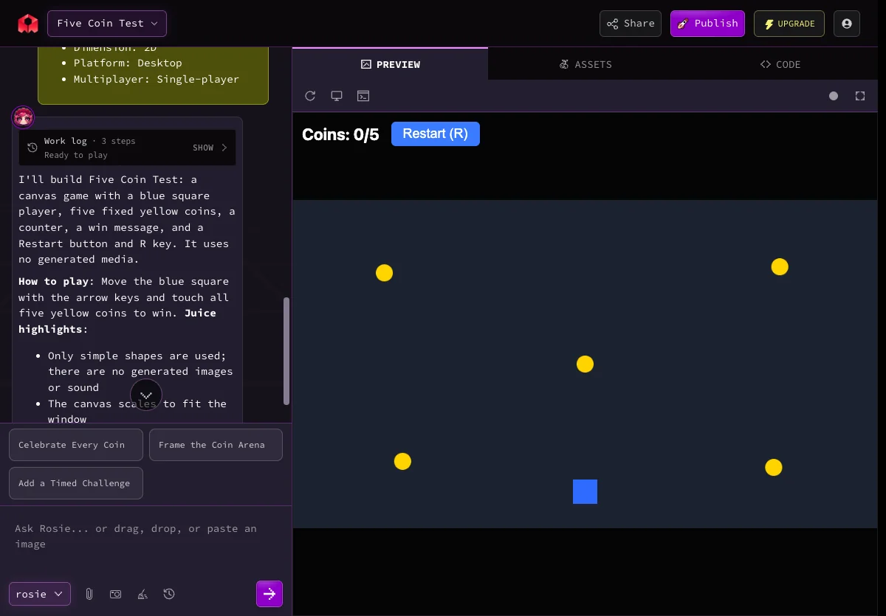Open chat history clock icon
Viewport: 886px width, 616px height.
169,594
